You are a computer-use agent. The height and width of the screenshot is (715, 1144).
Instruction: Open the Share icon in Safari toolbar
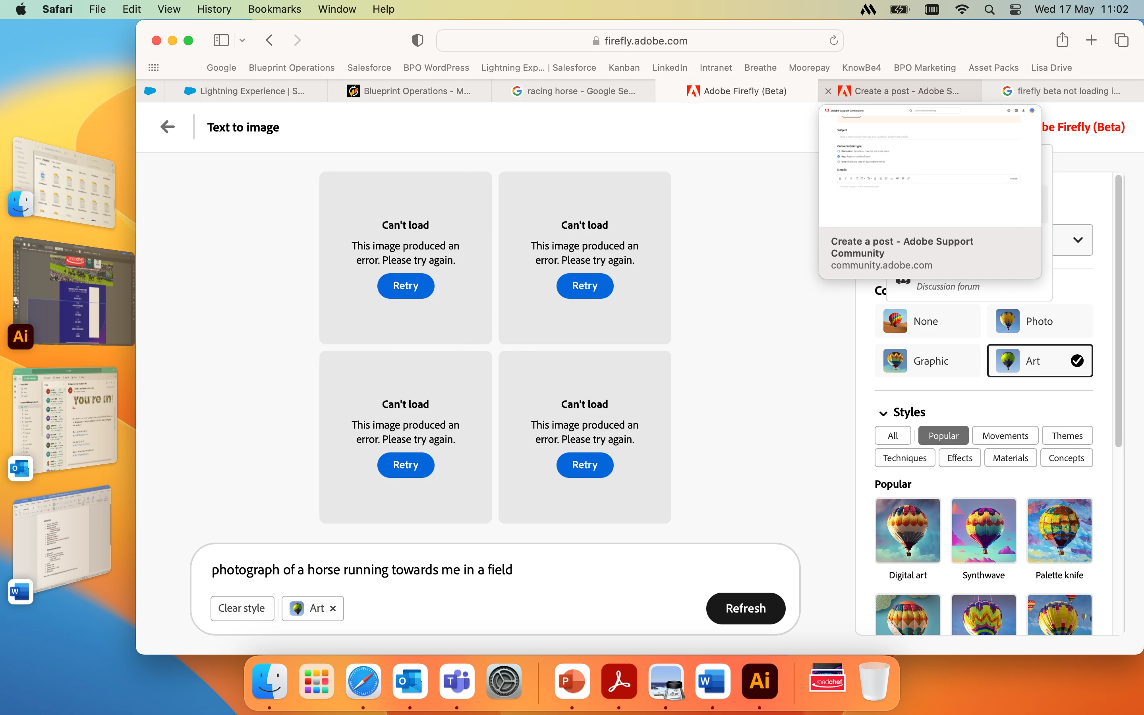1062,40
